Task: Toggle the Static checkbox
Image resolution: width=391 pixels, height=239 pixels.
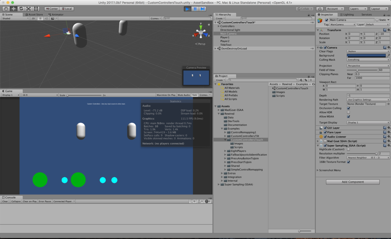Action: click(377, 20)
